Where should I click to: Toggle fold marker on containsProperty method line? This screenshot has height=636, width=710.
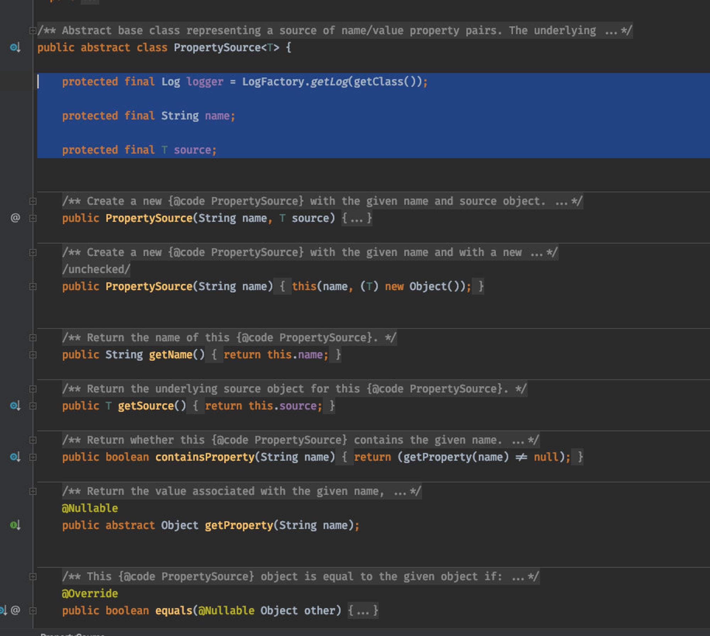[33, 457]
